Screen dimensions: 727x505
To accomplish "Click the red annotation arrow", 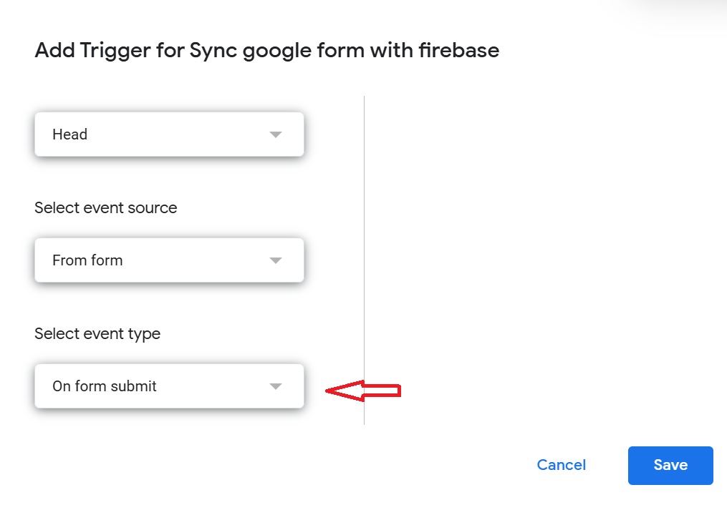I will (362, 391).
